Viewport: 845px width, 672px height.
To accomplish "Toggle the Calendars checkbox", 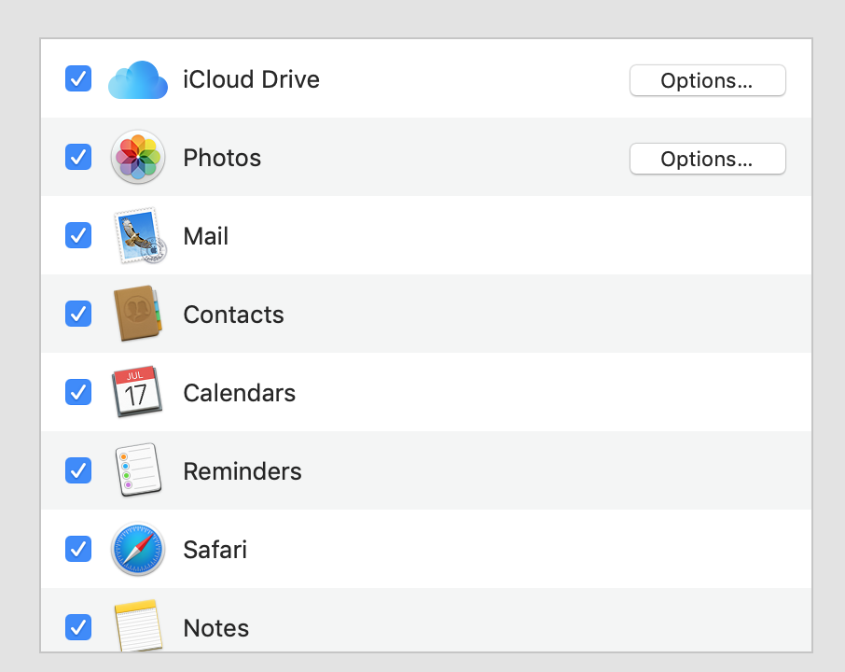I will point(78,392).
